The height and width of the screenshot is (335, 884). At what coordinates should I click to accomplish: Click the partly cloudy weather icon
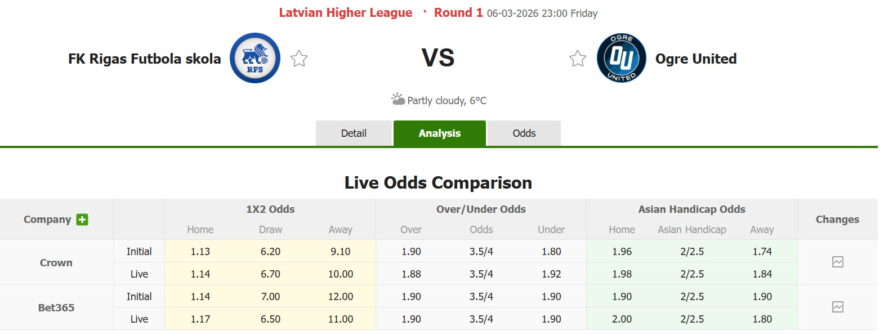[398, 100]
